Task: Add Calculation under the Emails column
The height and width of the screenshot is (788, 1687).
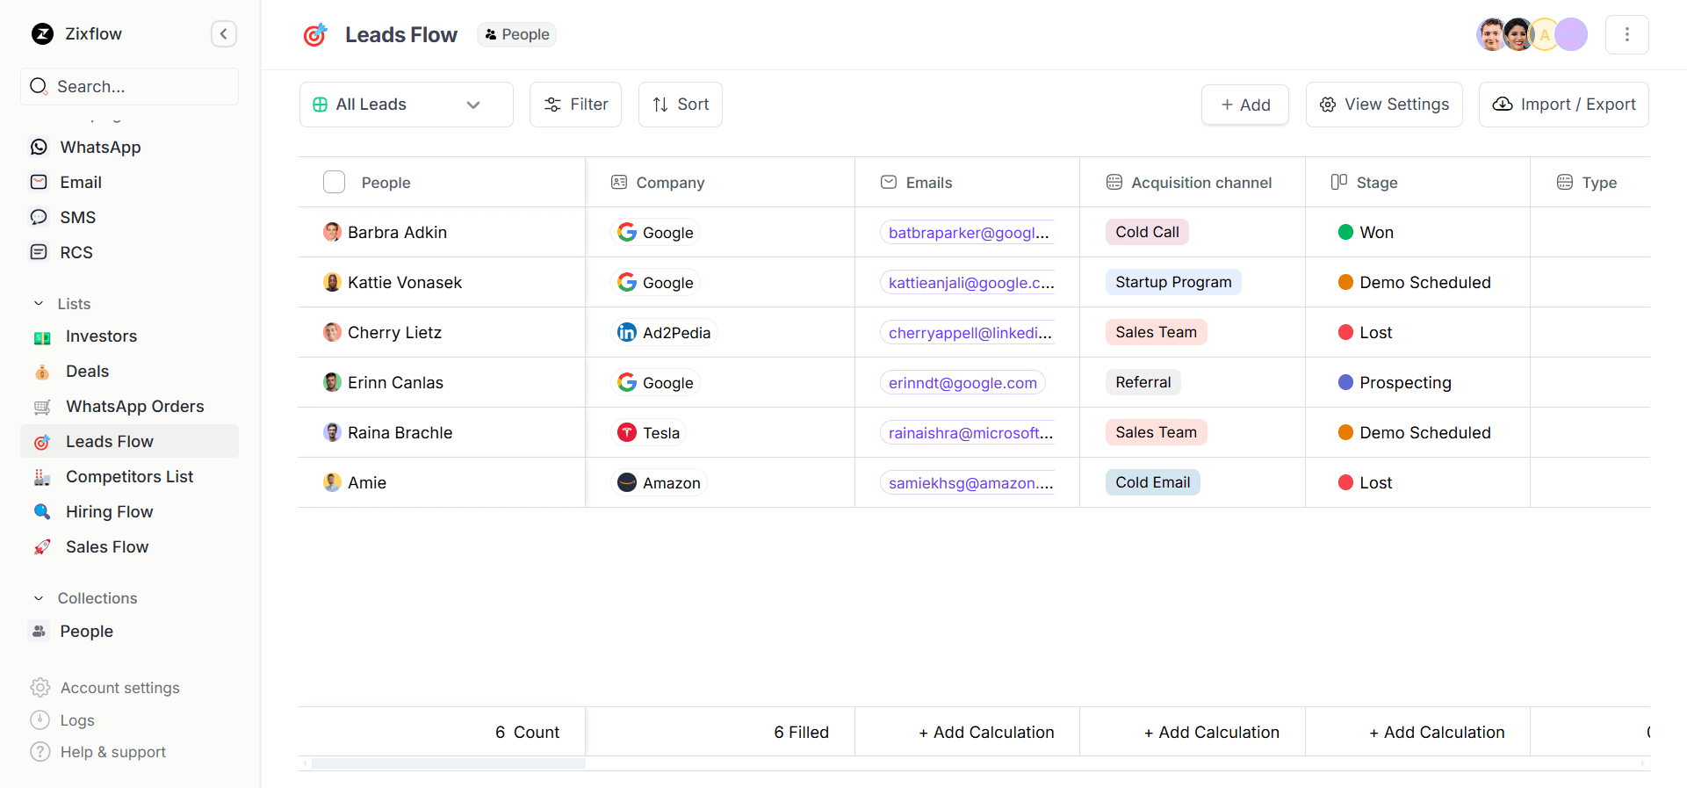Action: tap(985, 732)
